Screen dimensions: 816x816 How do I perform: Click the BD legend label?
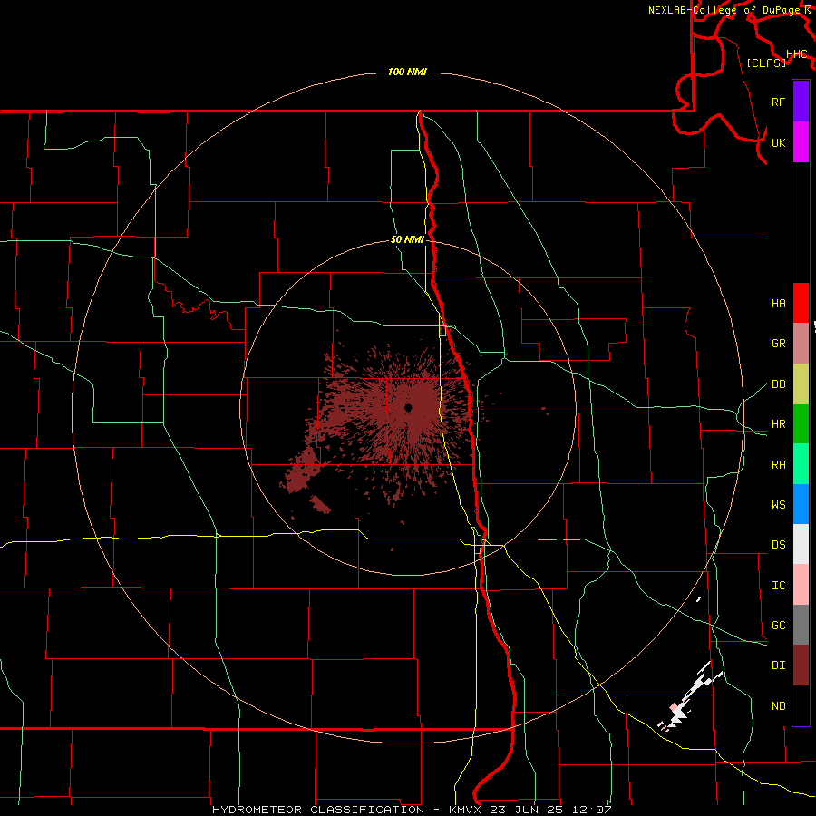[778, 384]
